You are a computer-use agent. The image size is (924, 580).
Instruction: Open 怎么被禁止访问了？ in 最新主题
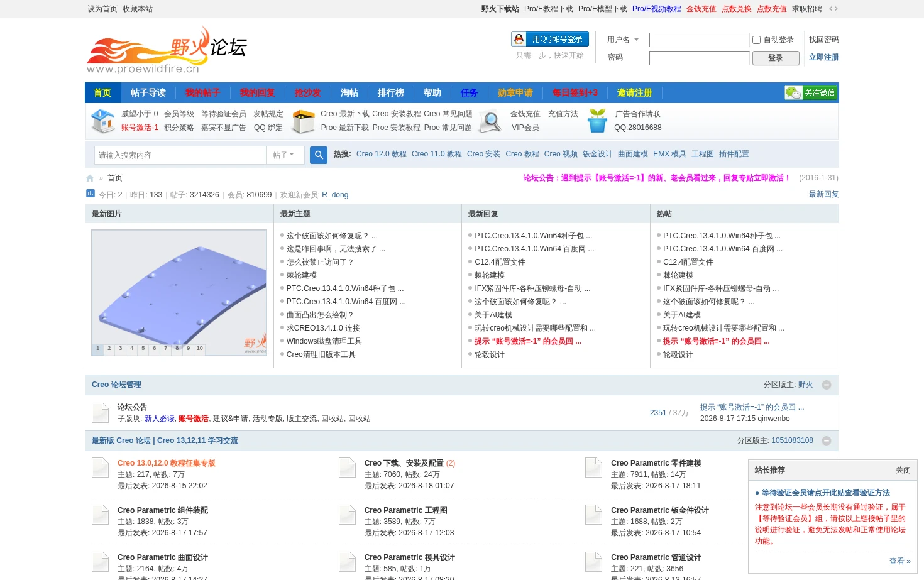click(320, 262)
